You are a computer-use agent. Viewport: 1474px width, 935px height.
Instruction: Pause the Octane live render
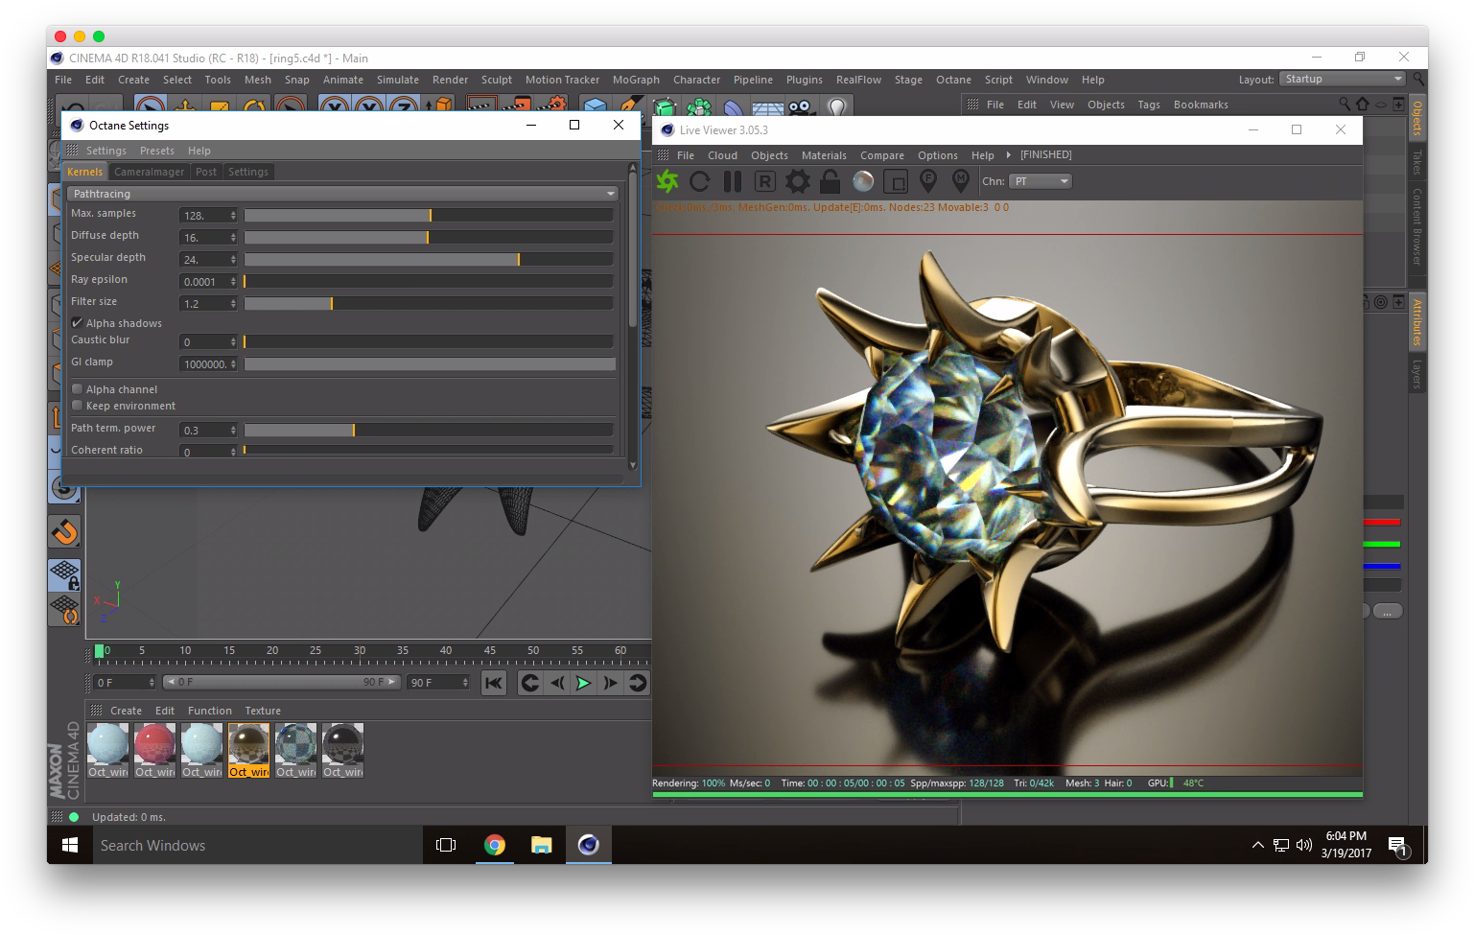(733, 180)
